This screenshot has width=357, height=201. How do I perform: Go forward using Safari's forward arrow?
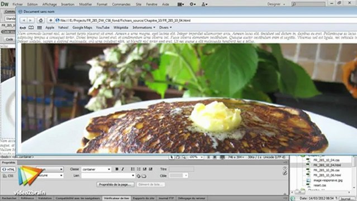(30, 21)
